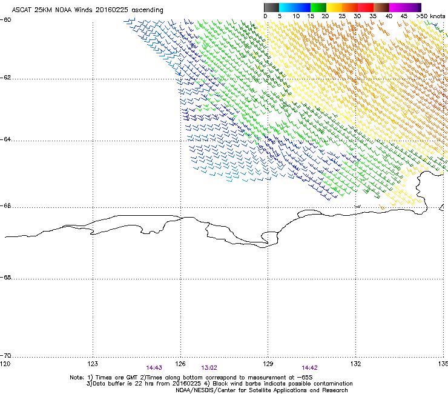Viewport: 448px width, 394px height.
Task: Click the "129" longitude label
Action: pos(268,364)
